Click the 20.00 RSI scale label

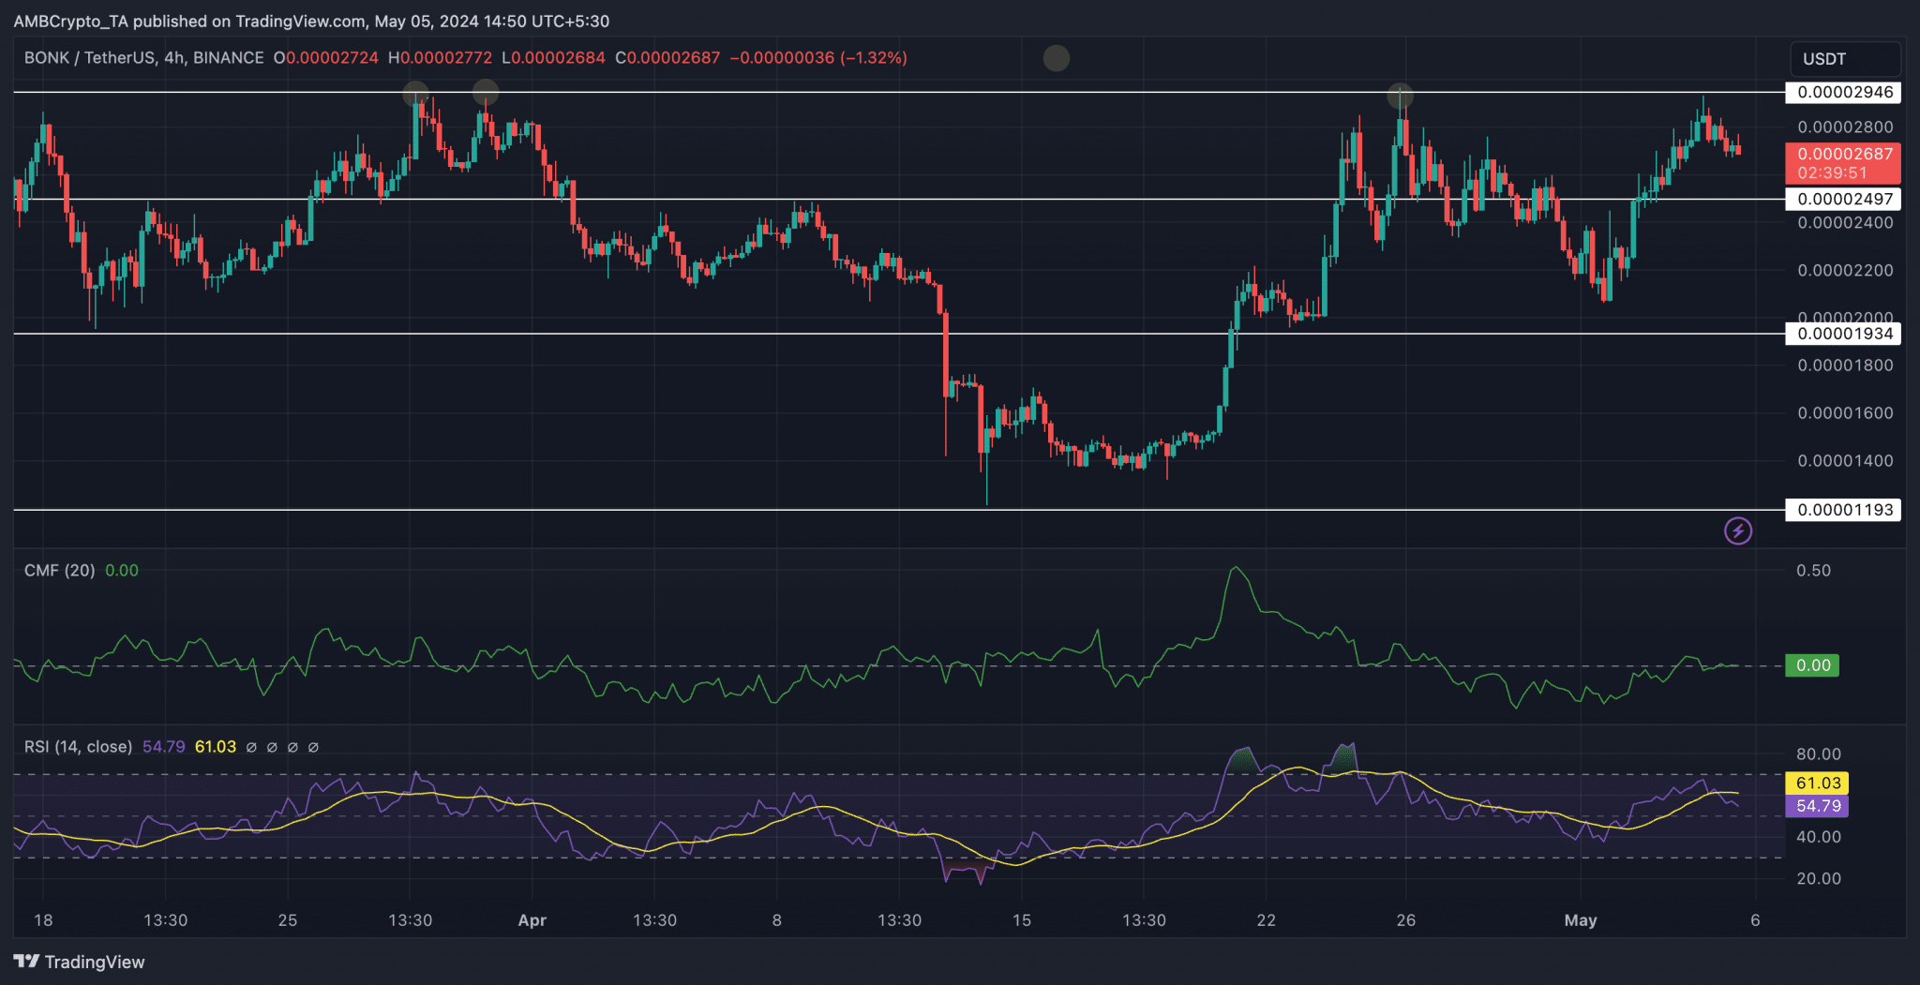tap(1818, 878)
